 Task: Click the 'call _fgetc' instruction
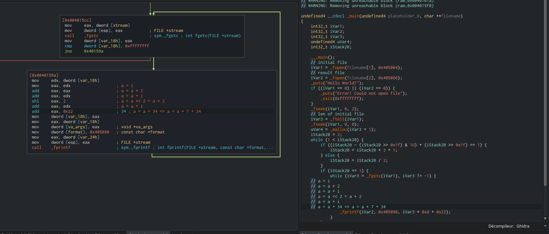[x=81, y=35]
